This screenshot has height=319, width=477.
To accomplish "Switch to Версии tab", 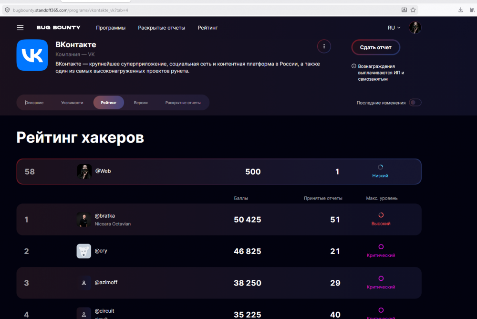I will pyautogui.click(x=141, y=103).
